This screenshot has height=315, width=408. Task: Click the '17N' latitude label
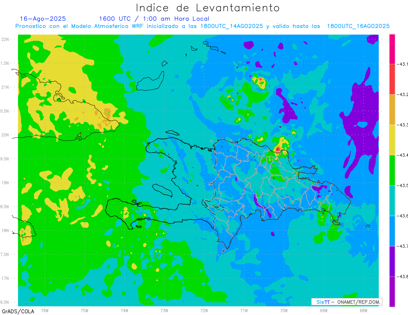coord(6,278)
